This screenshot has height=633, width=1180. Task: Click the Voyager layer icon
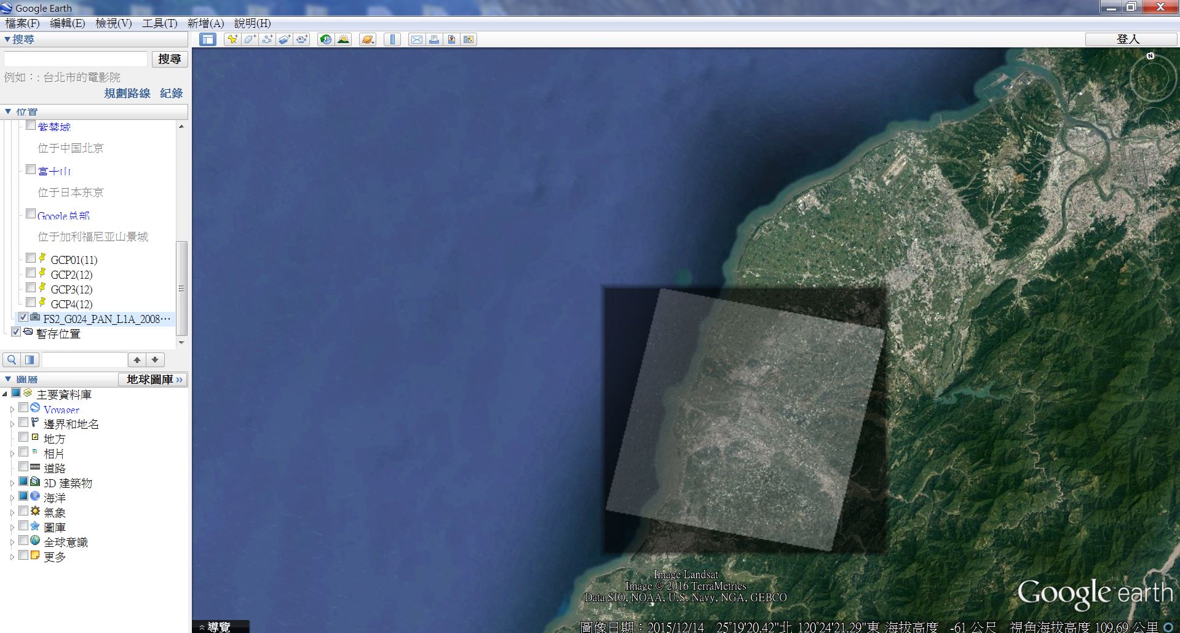click(x=35, y=408)
